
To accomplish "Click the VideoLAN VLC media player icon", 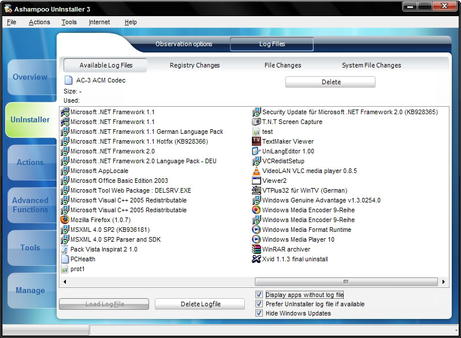I will click(256, 171).
